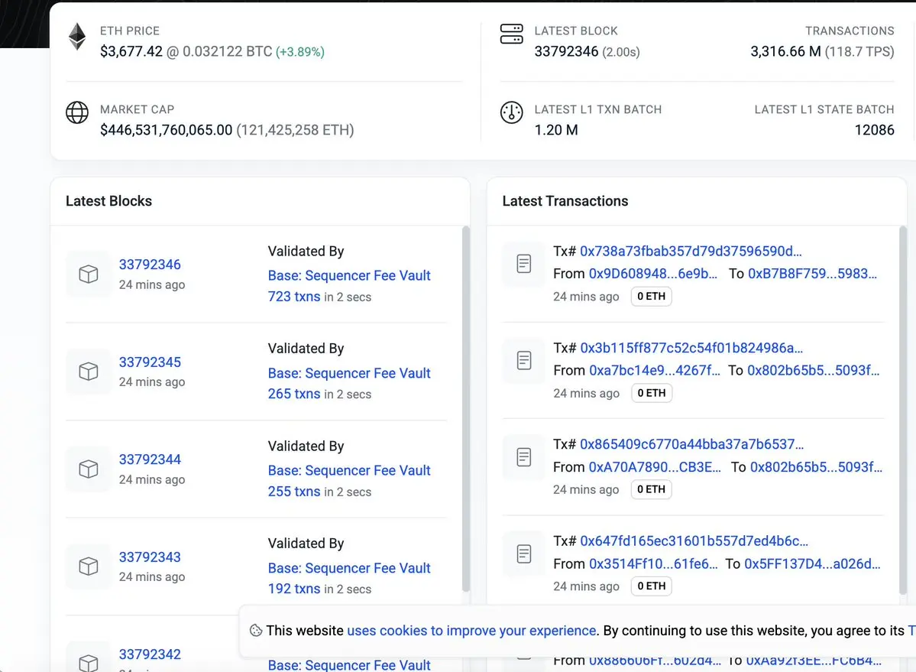Click the Latest Transactions heading
The image size is (916, 672).
pyautogui.click(x=565, y=201)
